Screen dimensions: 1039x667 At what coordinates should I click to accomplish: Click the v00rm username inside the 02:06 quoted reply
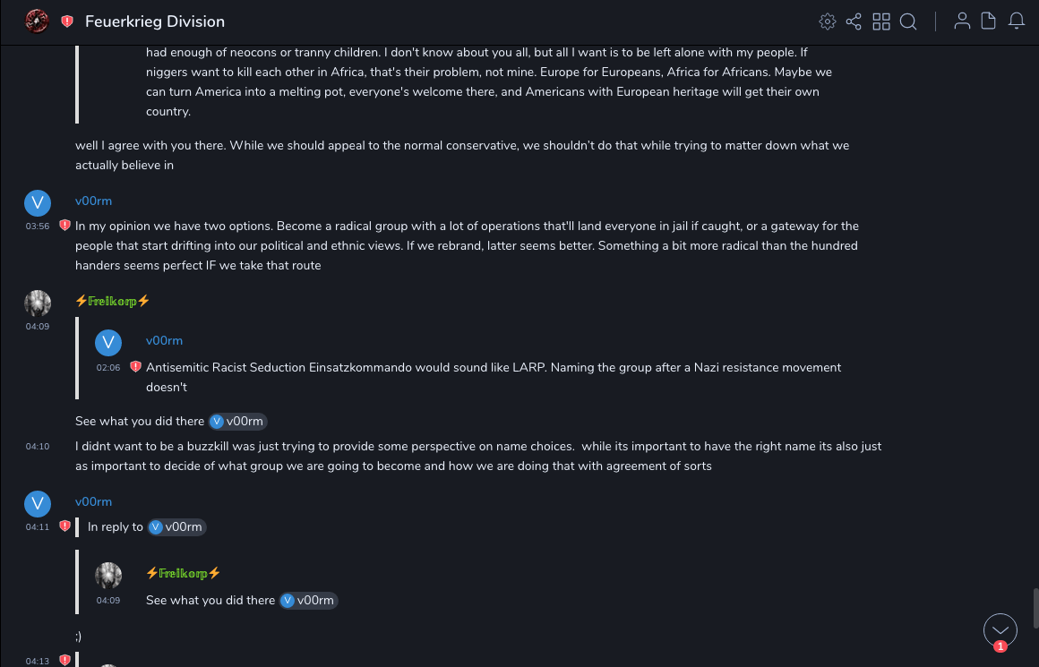pyautogui.click(x=164, y=341)
